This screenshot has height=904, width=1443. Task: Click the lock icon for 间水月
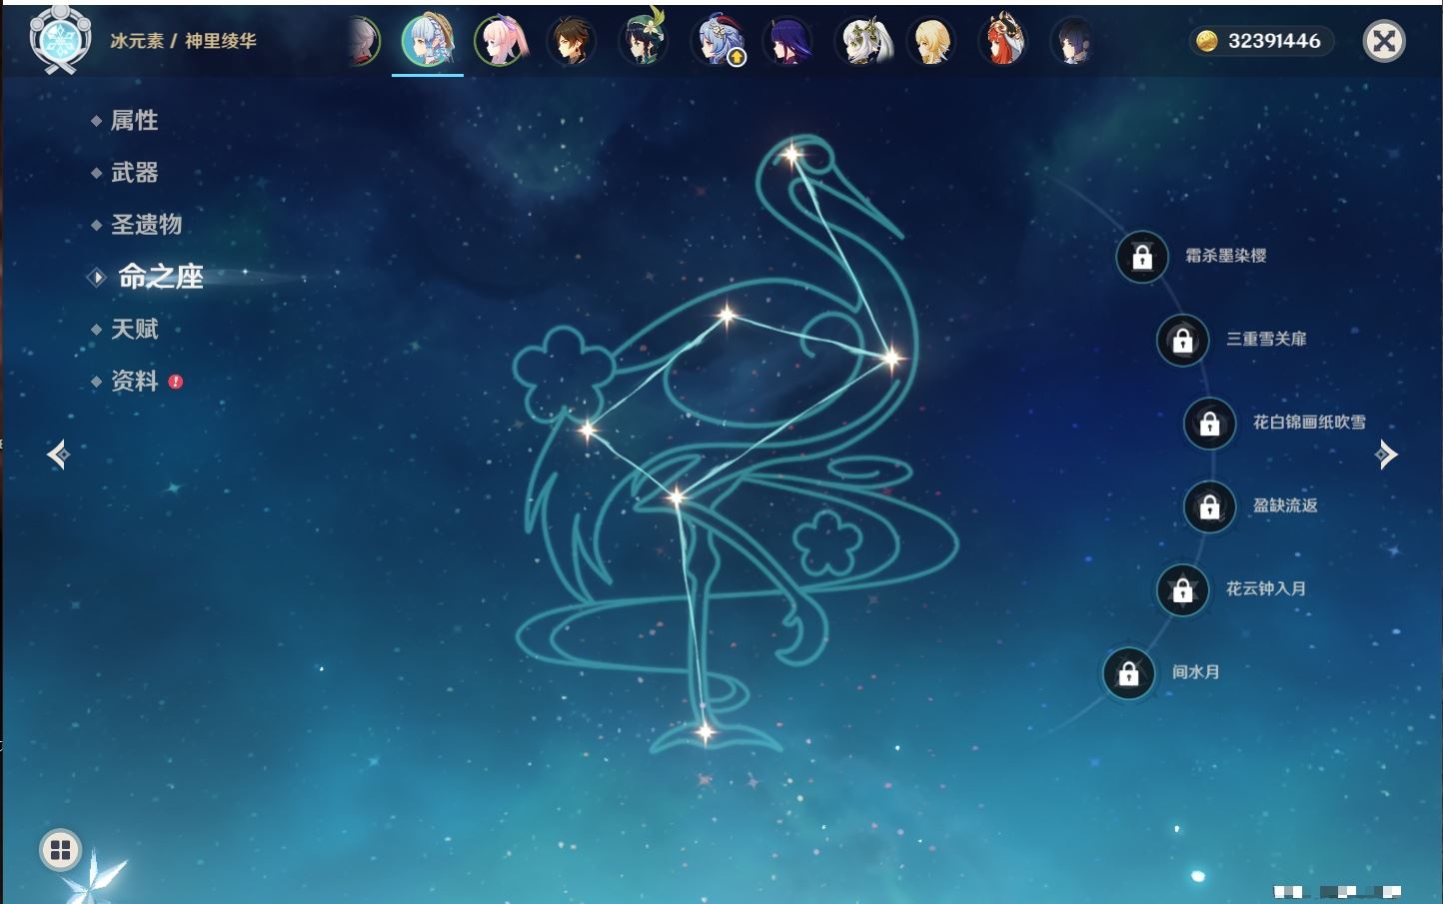click(1128, 673)
